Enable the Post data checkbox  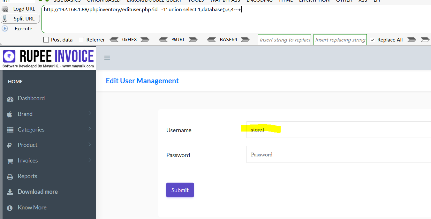coord(46,40)
